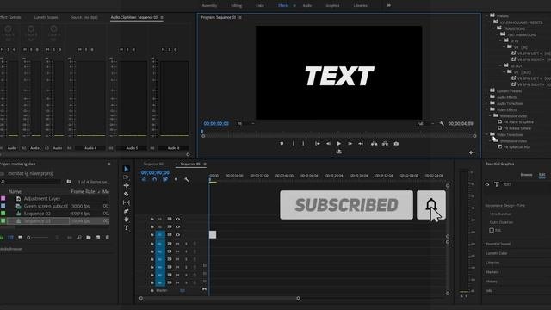Viewport: 551px width, 310px height.
Task: Open the Essential Sound panel
Action: pos(498,244)
